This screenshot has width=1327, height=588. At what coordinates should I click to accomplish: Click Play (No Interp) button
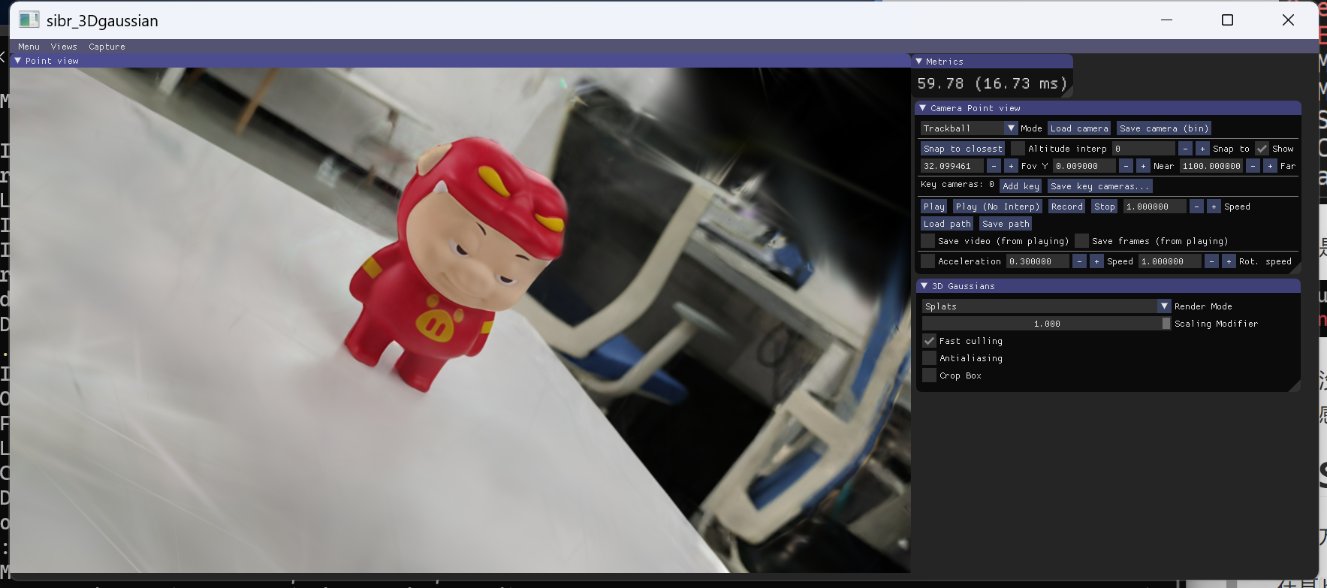click(x=997, y=207)
